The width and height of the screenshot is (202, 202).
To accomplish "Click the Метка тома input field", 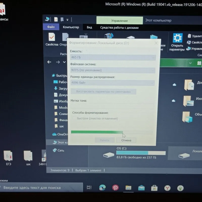I will pyautogui.click(x=112, y=106).
